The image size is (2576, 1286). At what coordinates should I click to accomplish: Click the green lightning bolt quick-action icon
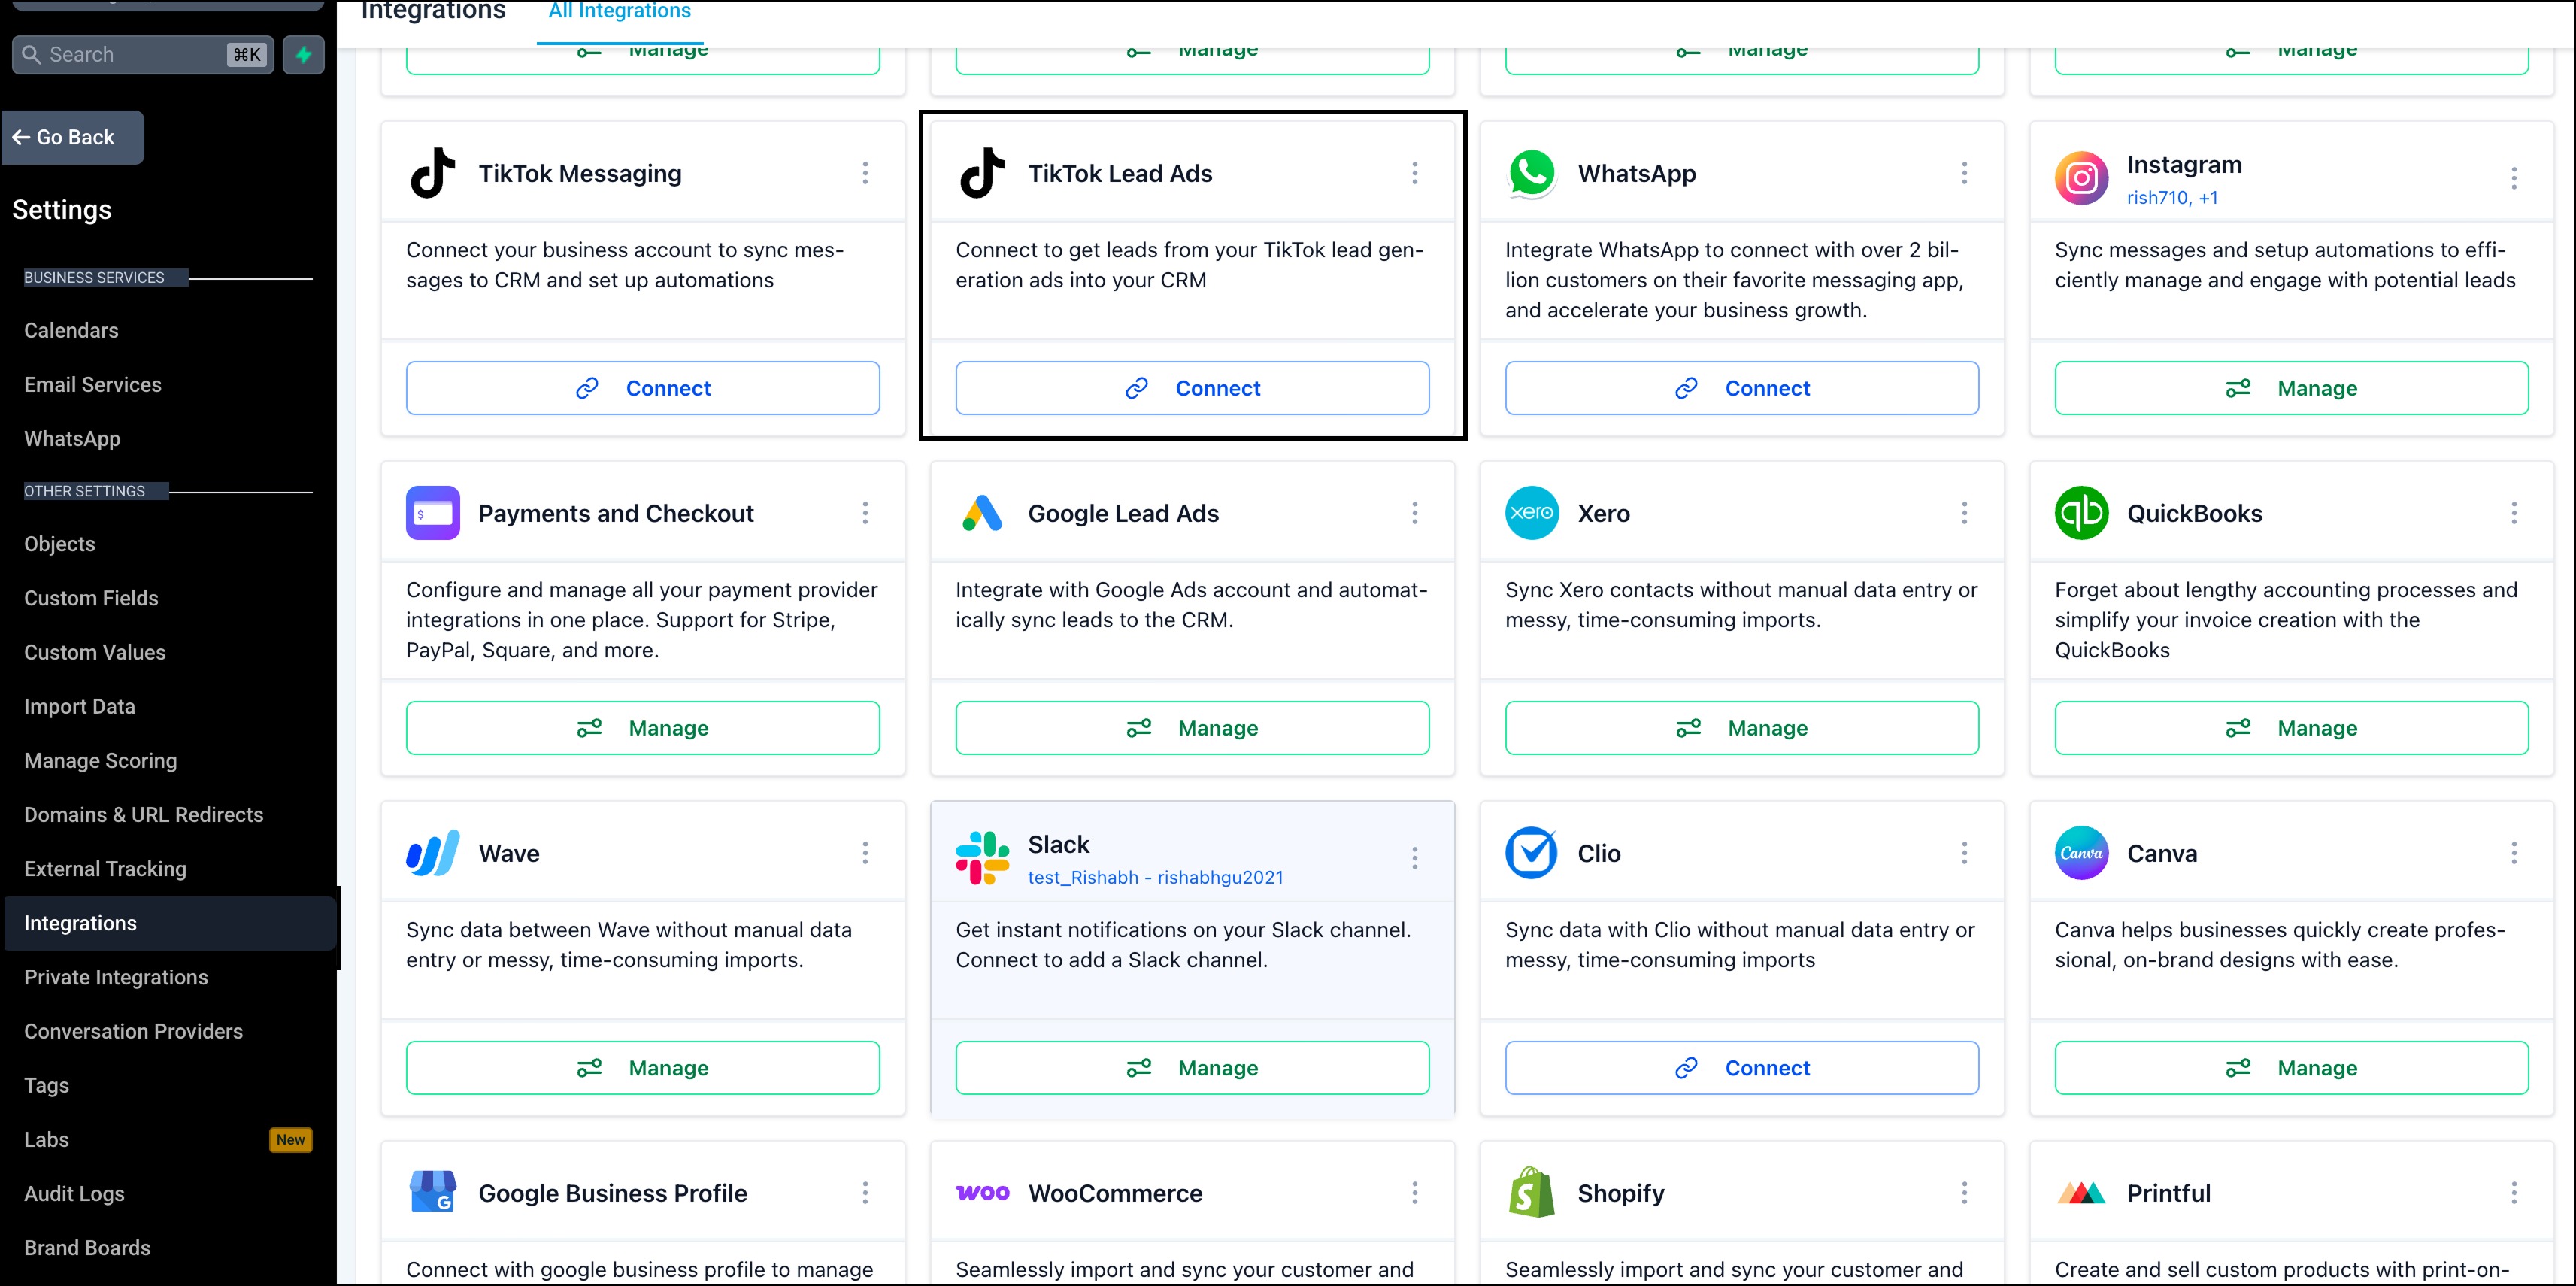[304, 54]
